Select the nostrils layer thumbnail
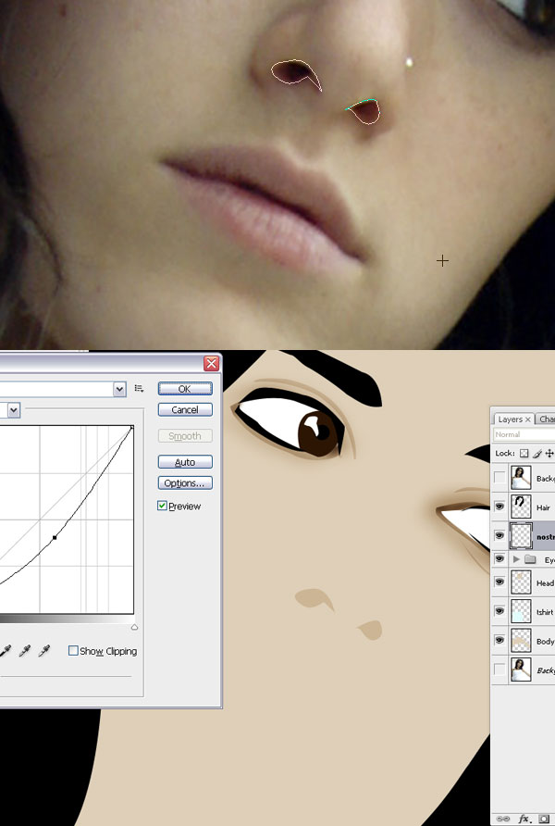This screenshot has height=826, width=555. 521,536
